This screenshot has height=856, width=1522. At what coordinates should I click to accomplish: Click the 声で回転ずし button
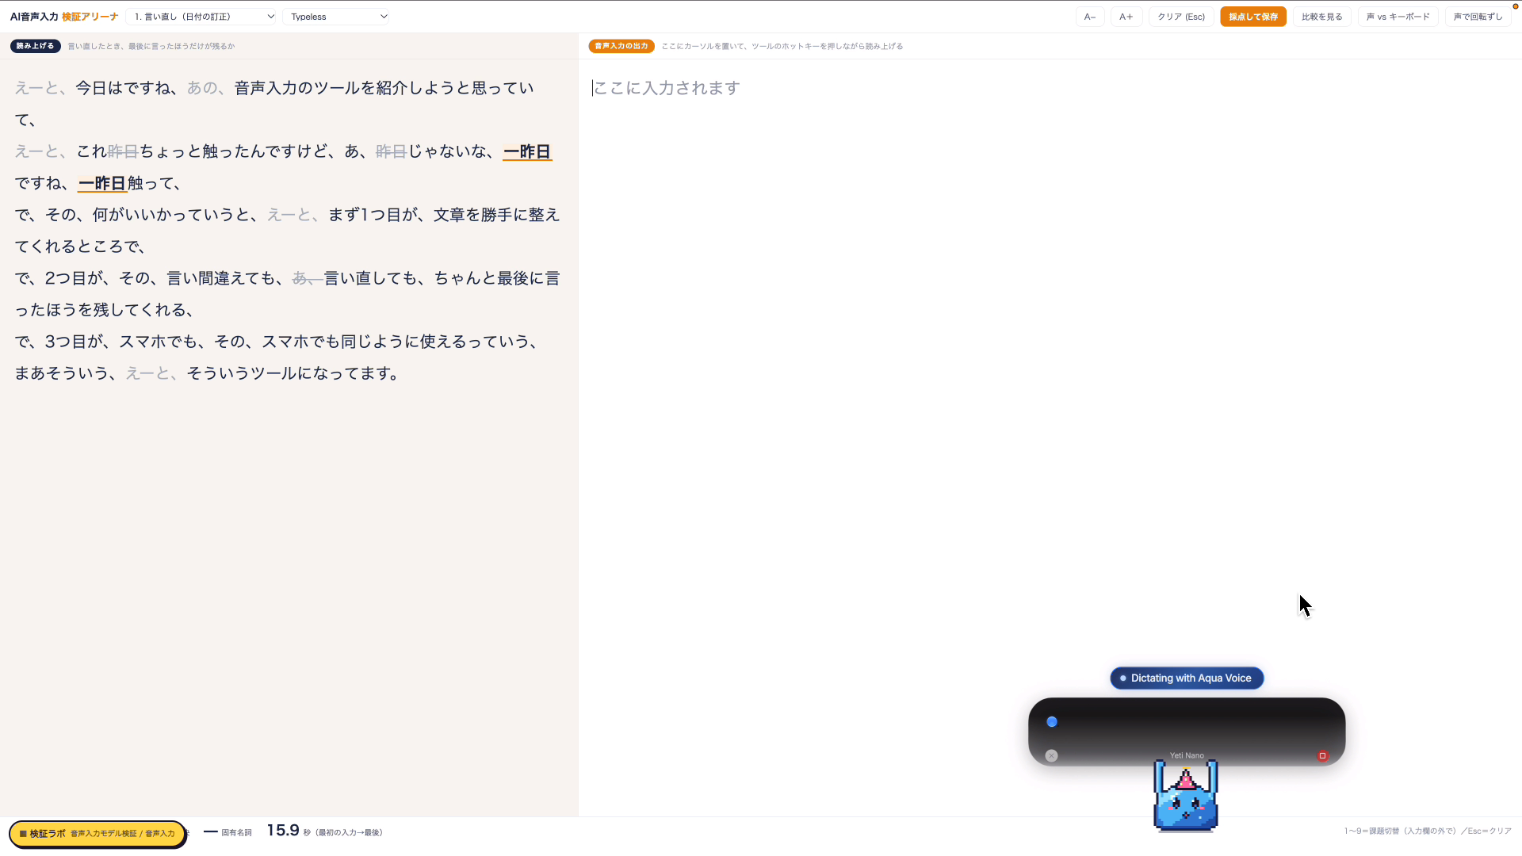point(1478,17)
